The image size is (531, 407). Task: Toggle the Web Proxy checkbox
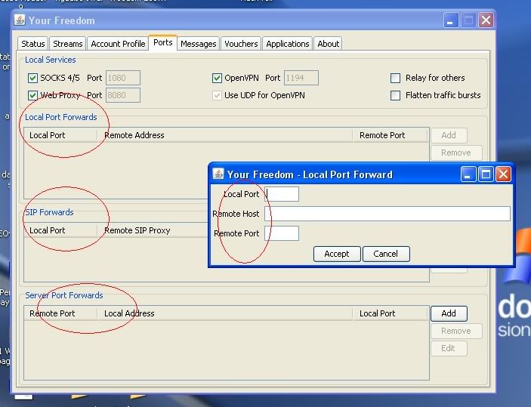coord(32,95)
